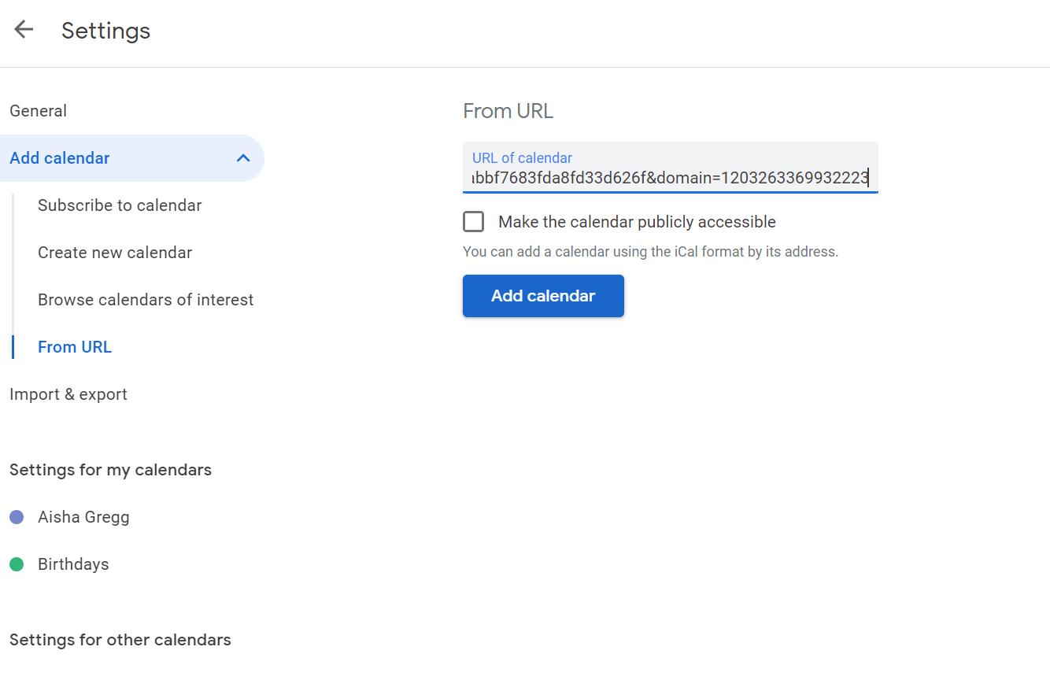Open Aisha Gregg calendar settings
1050x680 pixels.
(x=83, y=517)
